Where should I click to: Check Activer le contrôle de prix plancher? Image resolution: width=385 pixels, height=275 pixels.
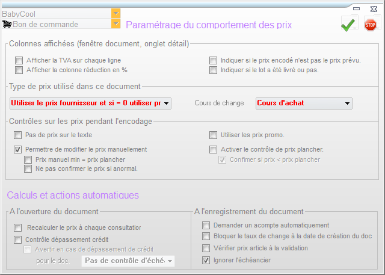click(213, 149)
